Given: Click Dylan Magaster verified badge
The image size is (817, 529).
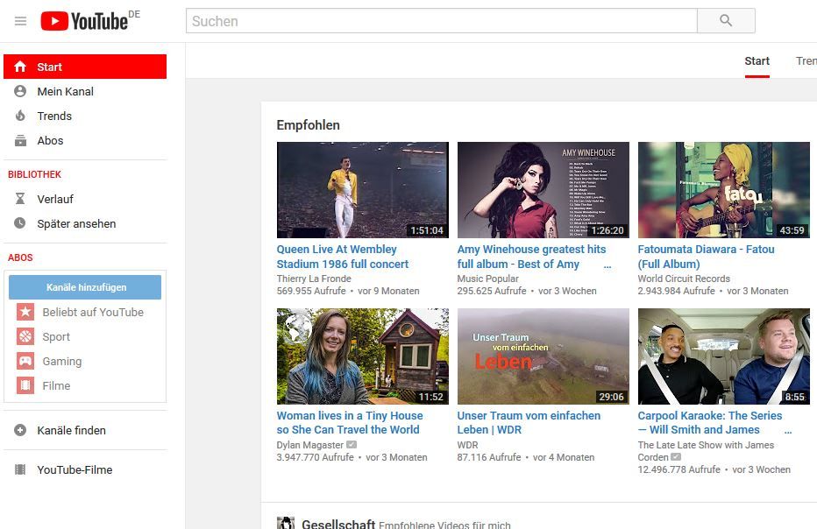Looking at the screenshot, I should pyautogui.click(x=352, y=445).
